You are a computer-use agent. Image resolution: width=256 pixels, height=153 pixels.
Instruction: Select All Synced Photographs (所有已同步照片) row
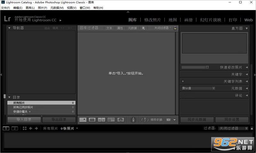[x=41, y=107]
